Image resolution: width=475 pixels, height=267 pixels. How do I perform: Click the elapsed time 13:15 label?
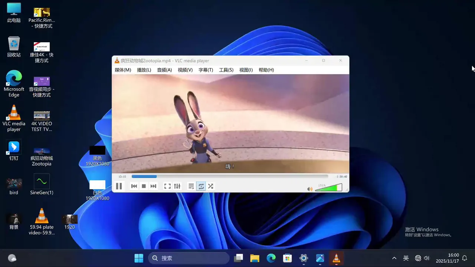(122, 177)
